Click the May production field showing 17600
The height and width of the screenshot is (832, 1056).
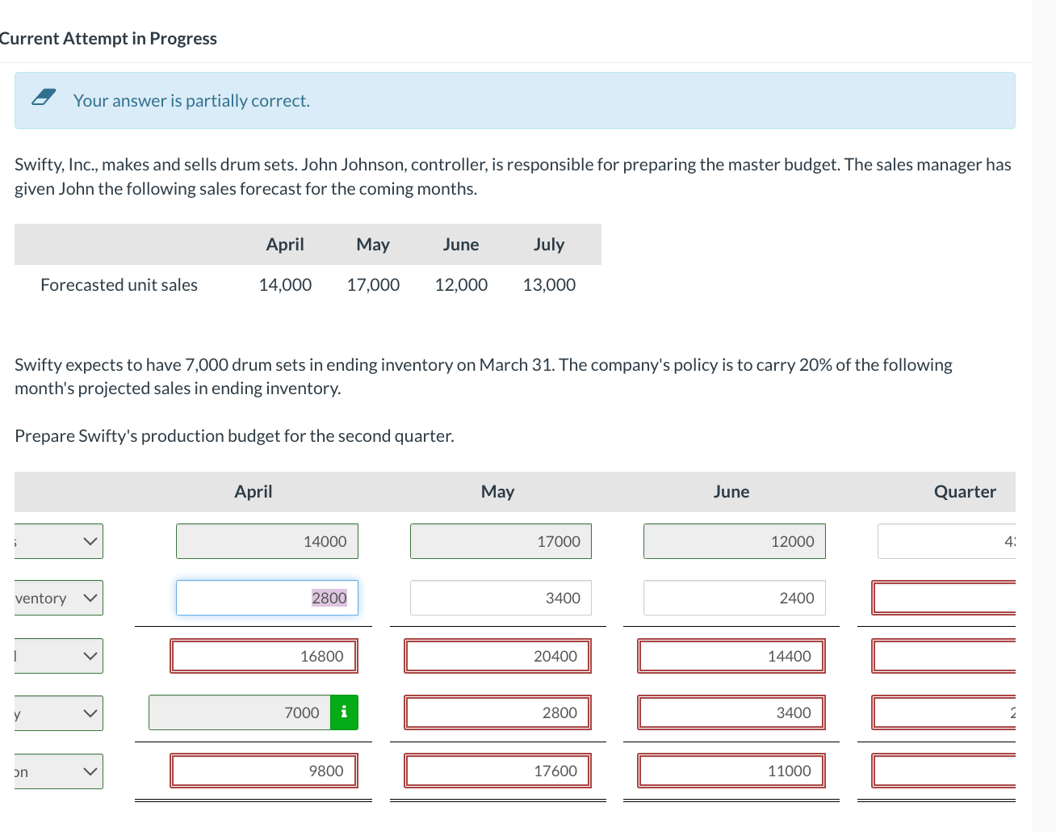(x=497, y=771)
